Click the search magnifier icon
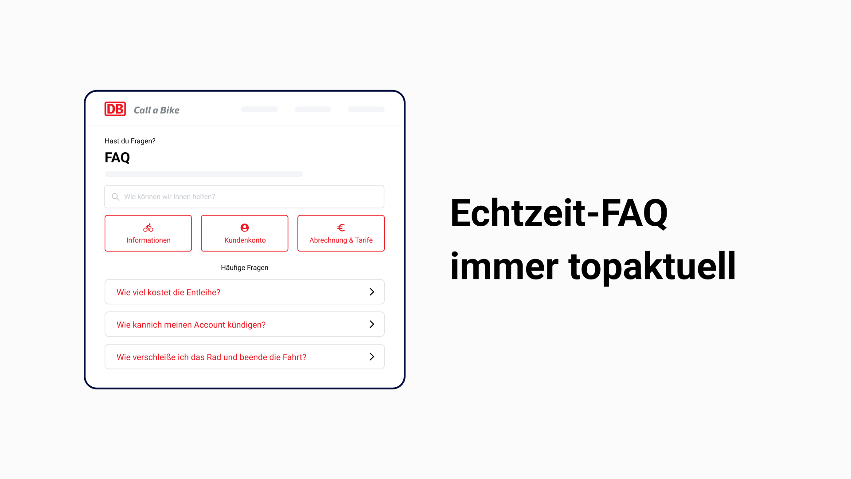Image resolution: width=851 pixels, height=479 pixels. 115,196
